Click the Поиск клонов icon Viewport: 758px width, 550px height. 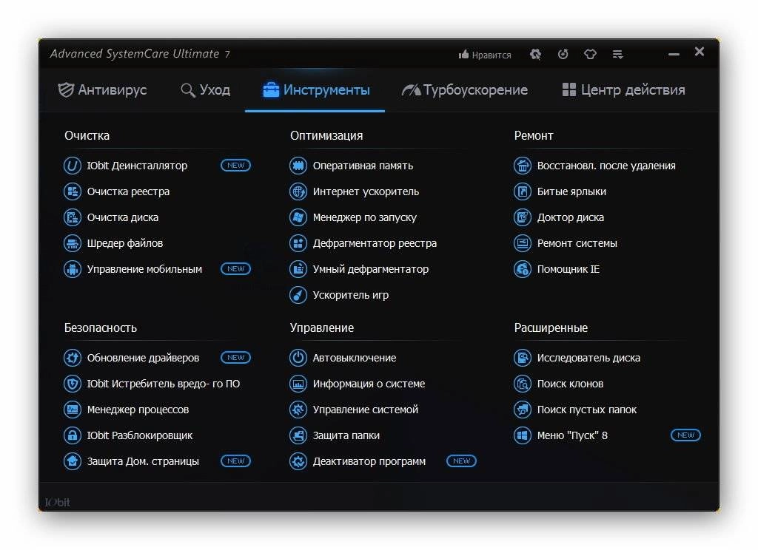(x=523, y=384)
